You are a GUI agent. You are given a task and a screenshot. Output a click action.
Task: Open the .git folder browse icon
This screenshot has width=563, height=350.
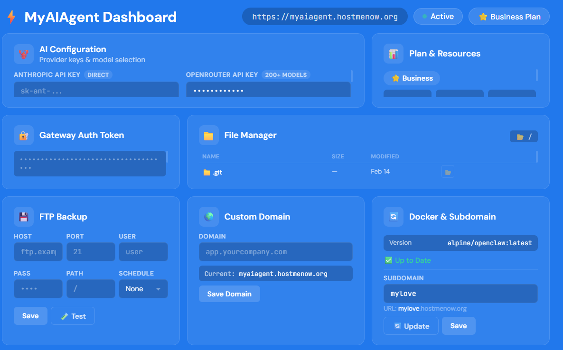(x=448, y=172)
